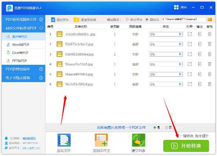
Task: Click the image thumbnail icon of 56aace7cc51b5.jpg
Action: click(x=59, y=64)
